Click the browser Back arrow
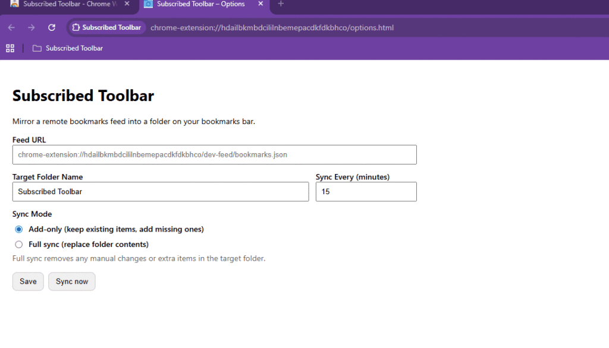 click(11, 28)
